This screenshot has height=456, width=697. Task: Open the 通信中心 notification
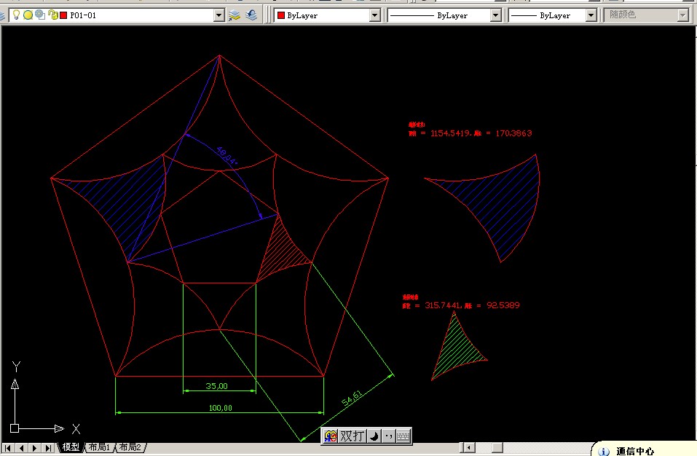pos(635,451)
